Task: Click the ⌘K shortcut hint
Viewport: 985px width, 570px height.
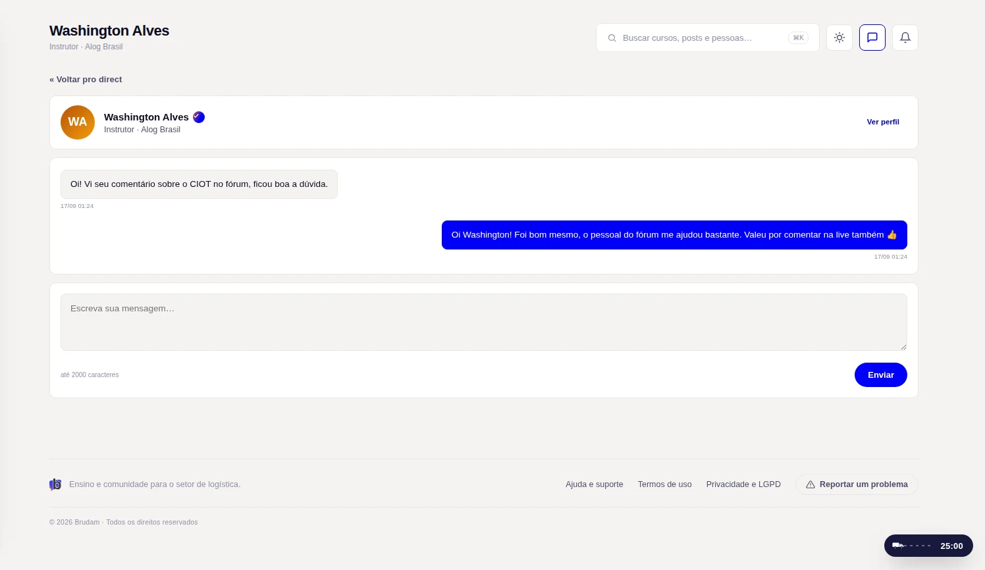Action: [798, 38]
